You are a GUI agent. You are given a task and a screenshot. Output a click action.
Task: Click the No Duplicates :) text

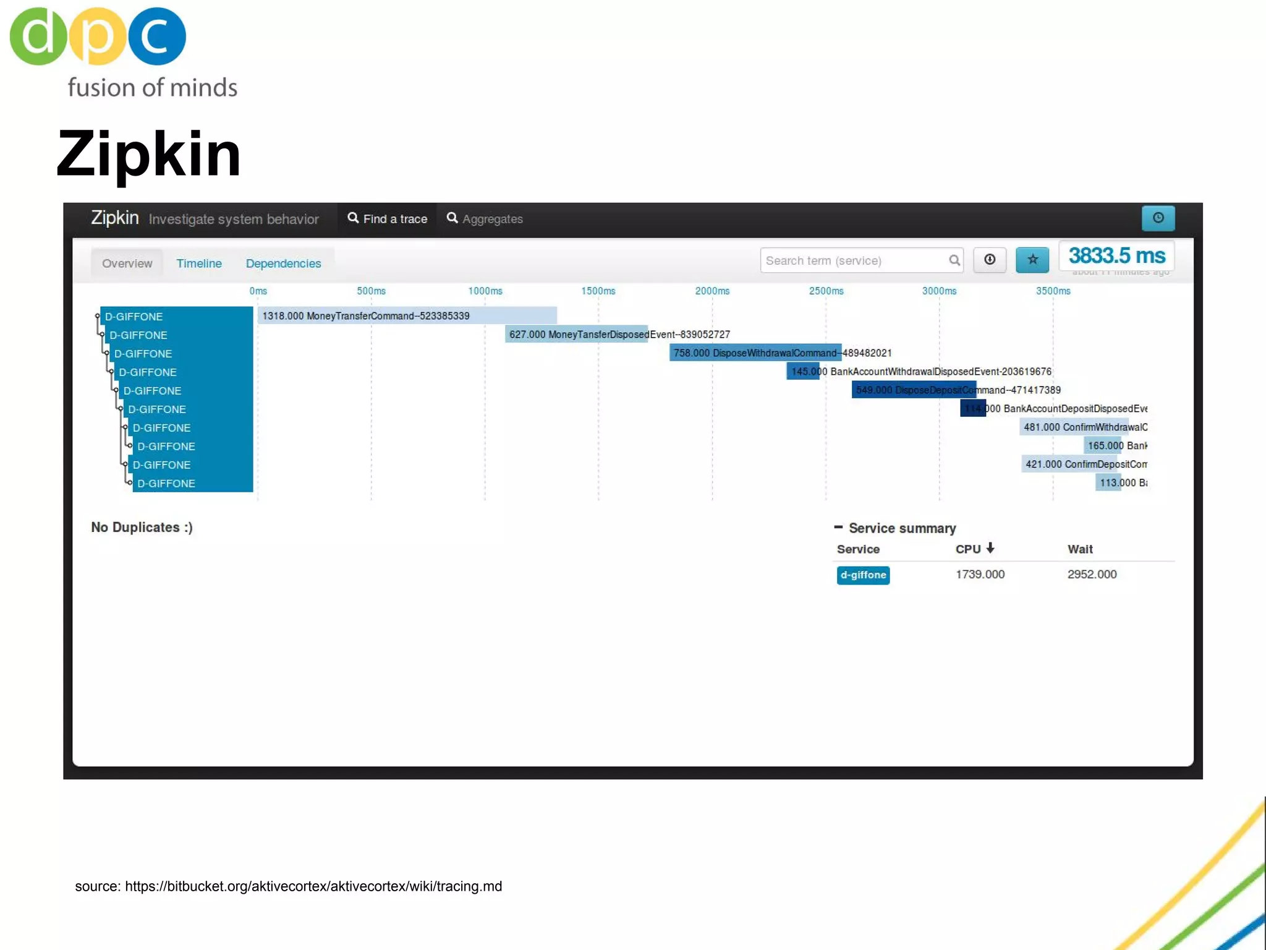pyautogui.click(x=142, y=528)
